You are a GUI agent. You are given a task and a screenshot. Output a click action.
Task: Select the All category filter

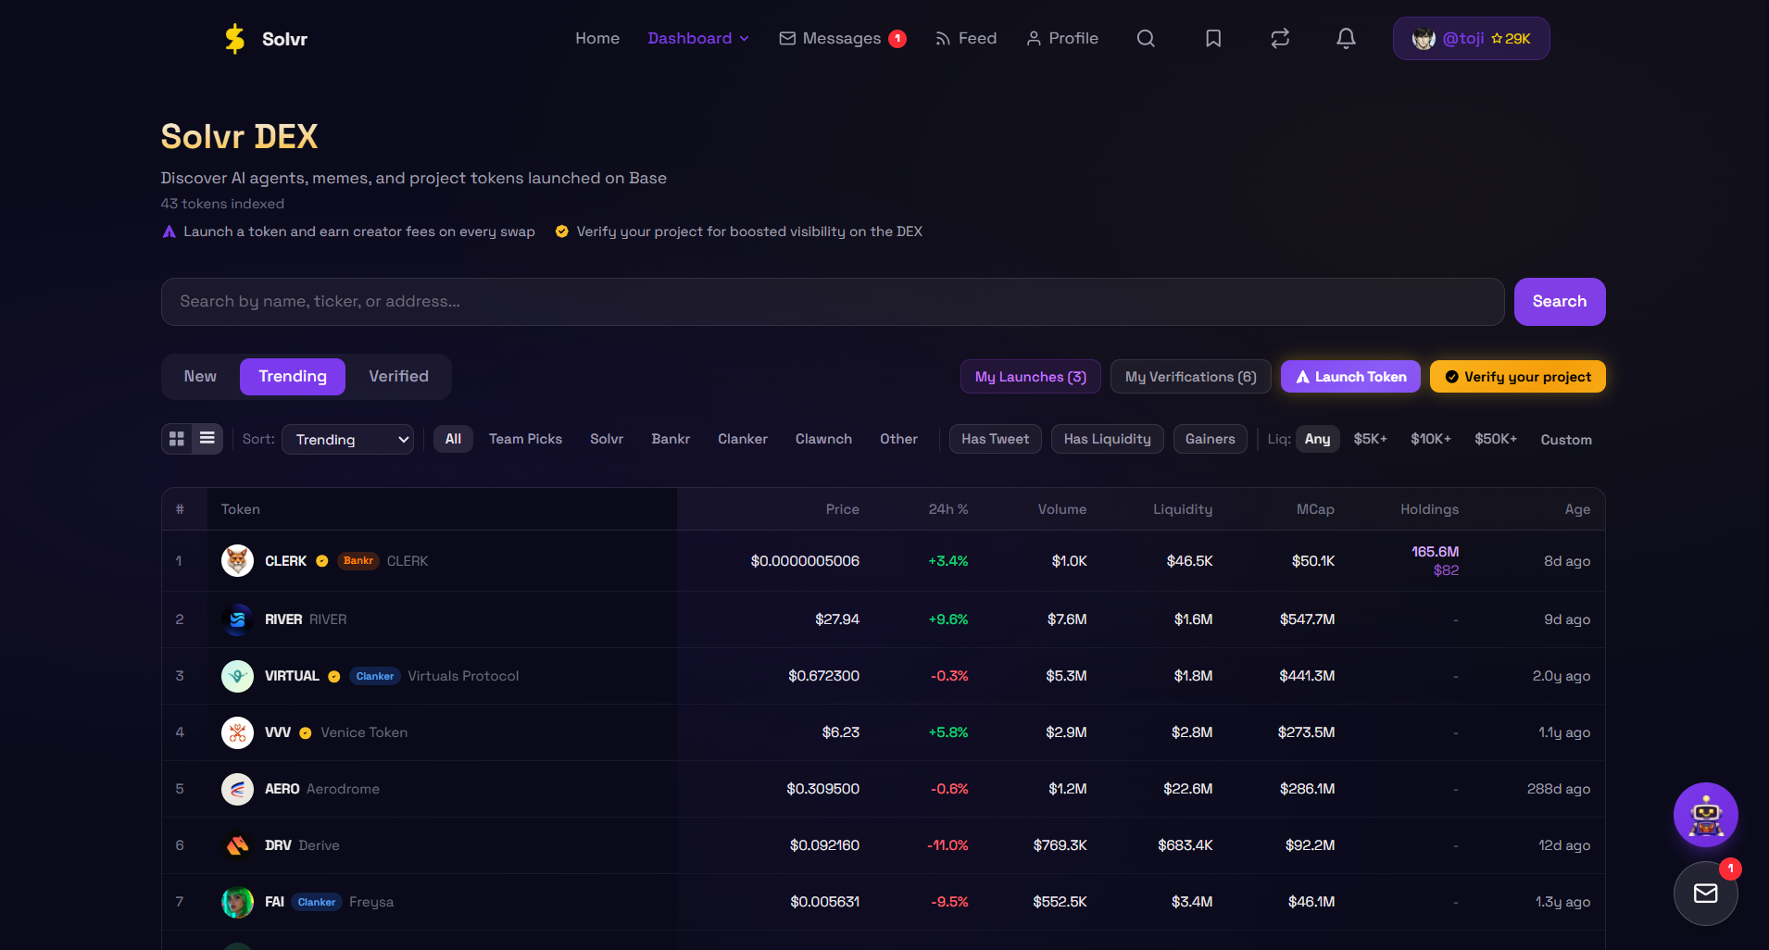point(453,439)
